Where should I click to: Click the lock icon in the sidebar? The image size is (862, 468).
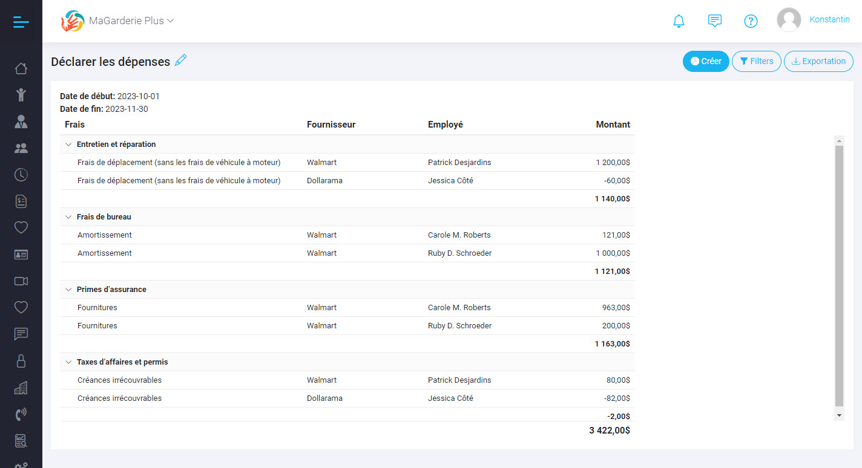click(21, 360)
